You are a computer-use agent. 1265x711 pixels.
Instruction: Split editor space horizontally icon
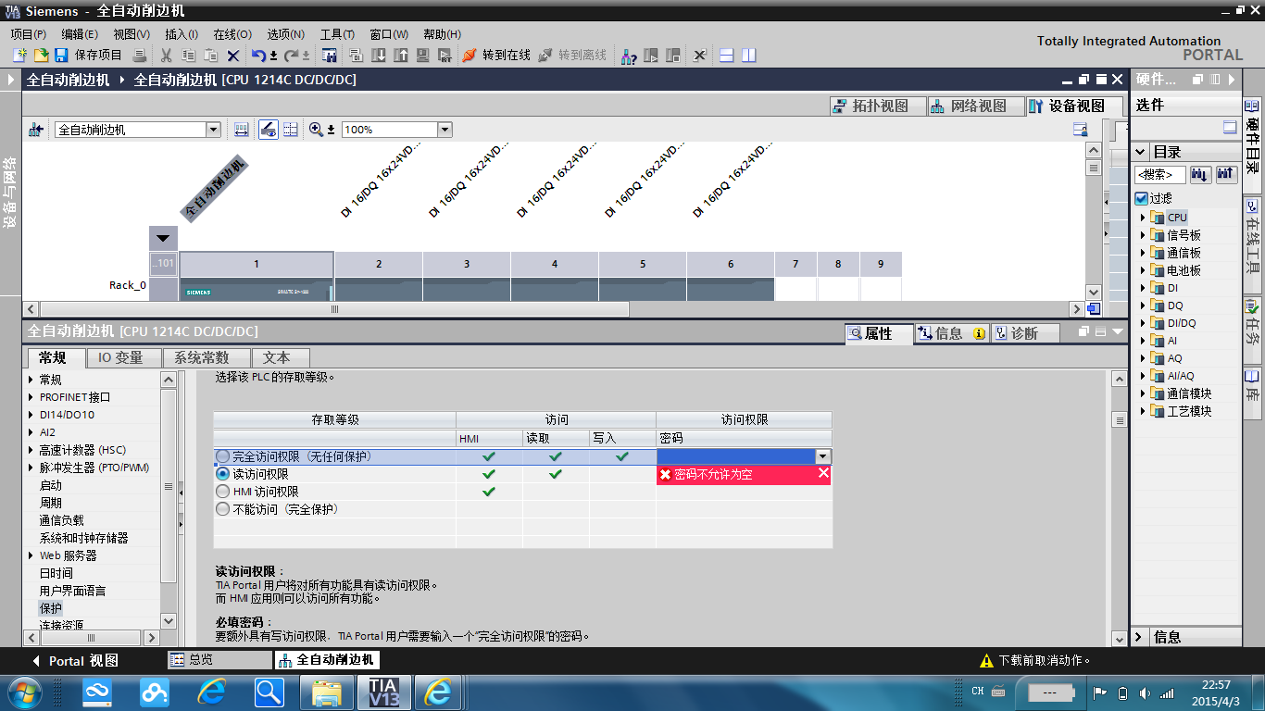click(727, 56)
